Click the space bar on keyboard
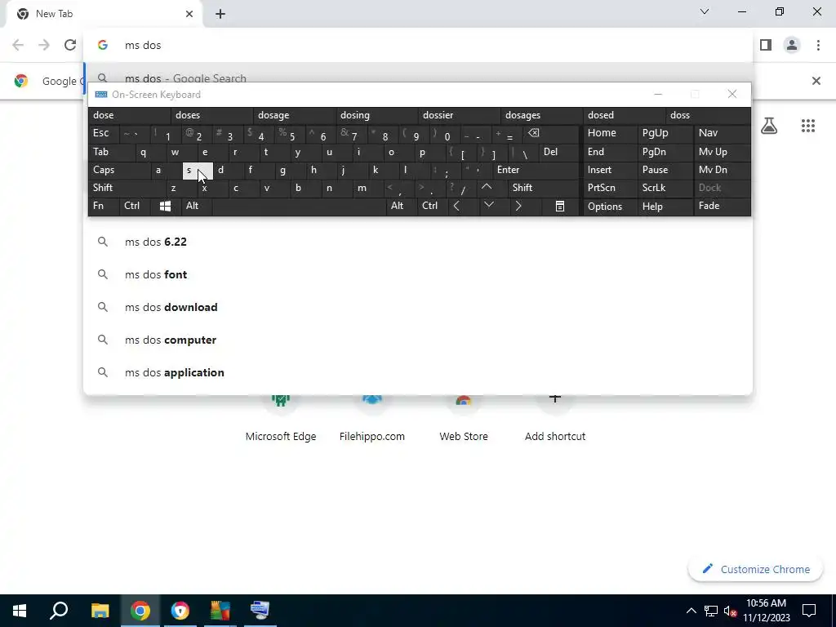The image size is (836, 627). pyautogui.click(x=299, y=206)
